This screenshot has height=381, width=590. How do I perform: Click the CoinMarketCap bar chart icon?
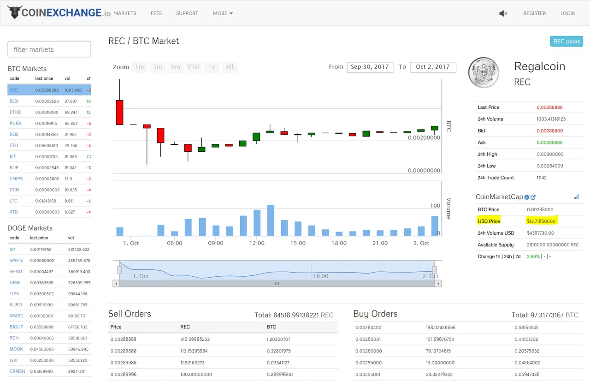576,196
